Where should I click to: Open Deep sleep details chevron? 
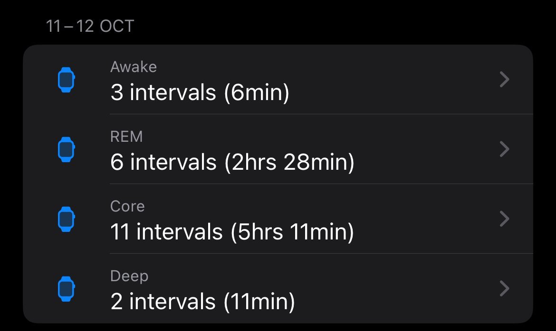click(505, 288)
